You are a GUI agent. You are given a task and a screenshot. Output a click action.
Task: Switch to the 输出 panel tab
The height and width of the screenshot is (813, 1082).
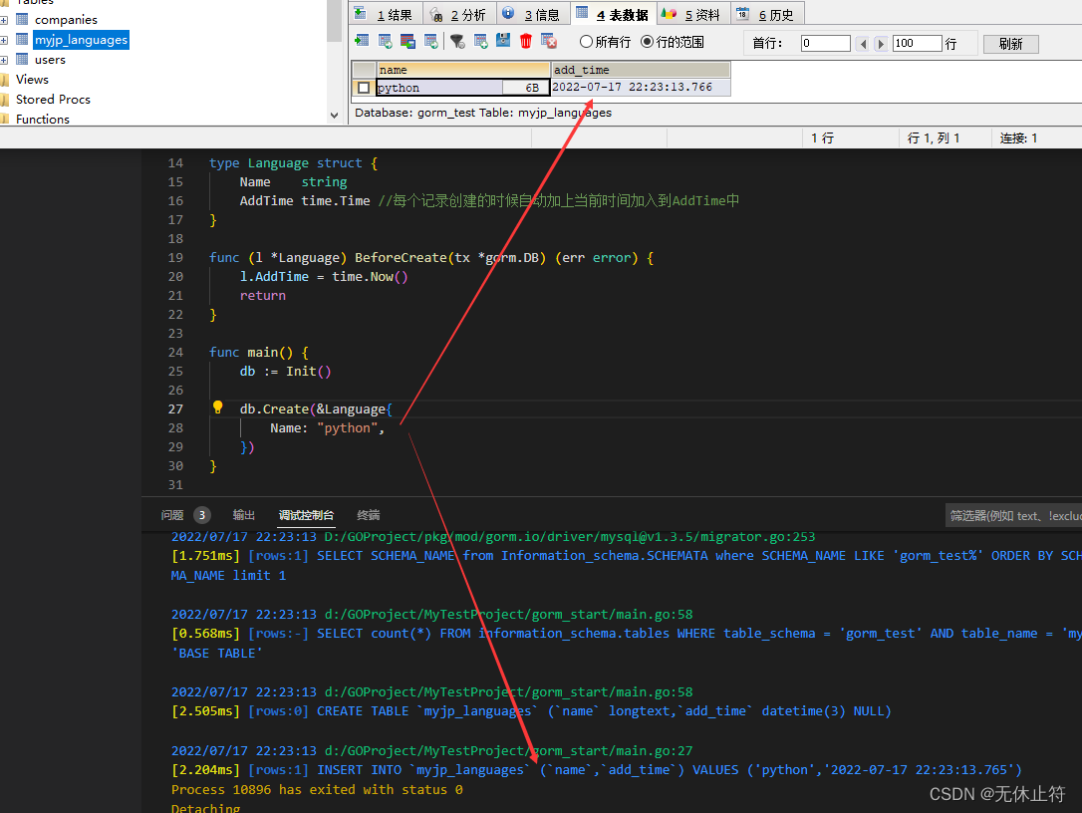tap(243, 515)
